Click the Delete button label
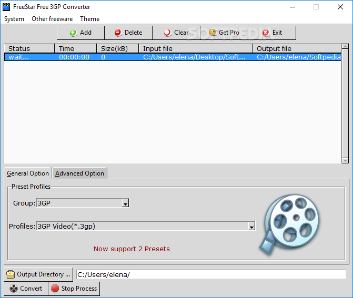 (133, 33)
